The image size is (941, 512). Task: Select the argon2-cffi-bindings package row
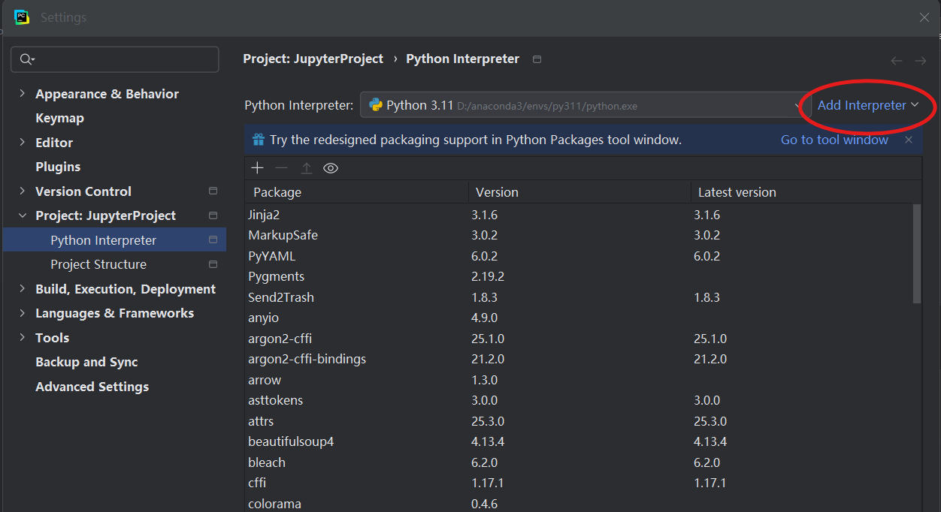tap(578, 359)
